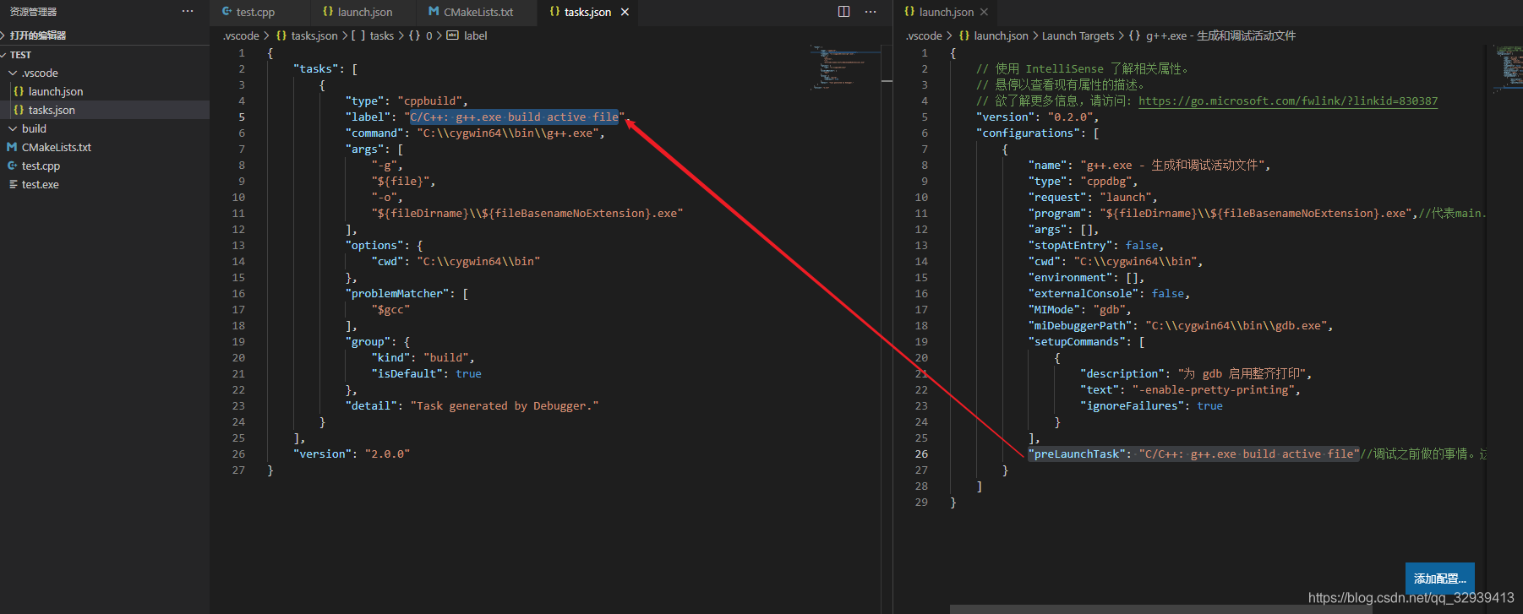Click "miDebuggerPath" line in launch.json
The height and width of the screenshot is (614, 1523).
click(x=1180, y=325)
